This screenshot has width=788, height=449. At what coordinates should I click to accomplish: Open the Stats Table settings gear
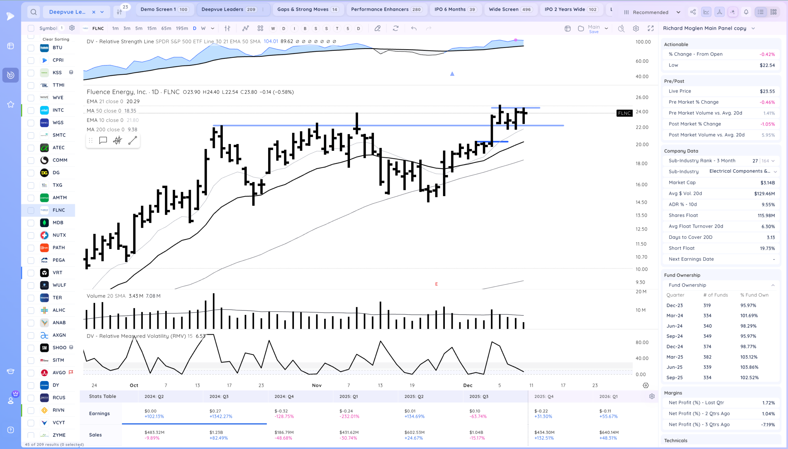click(x=652, y=396)
